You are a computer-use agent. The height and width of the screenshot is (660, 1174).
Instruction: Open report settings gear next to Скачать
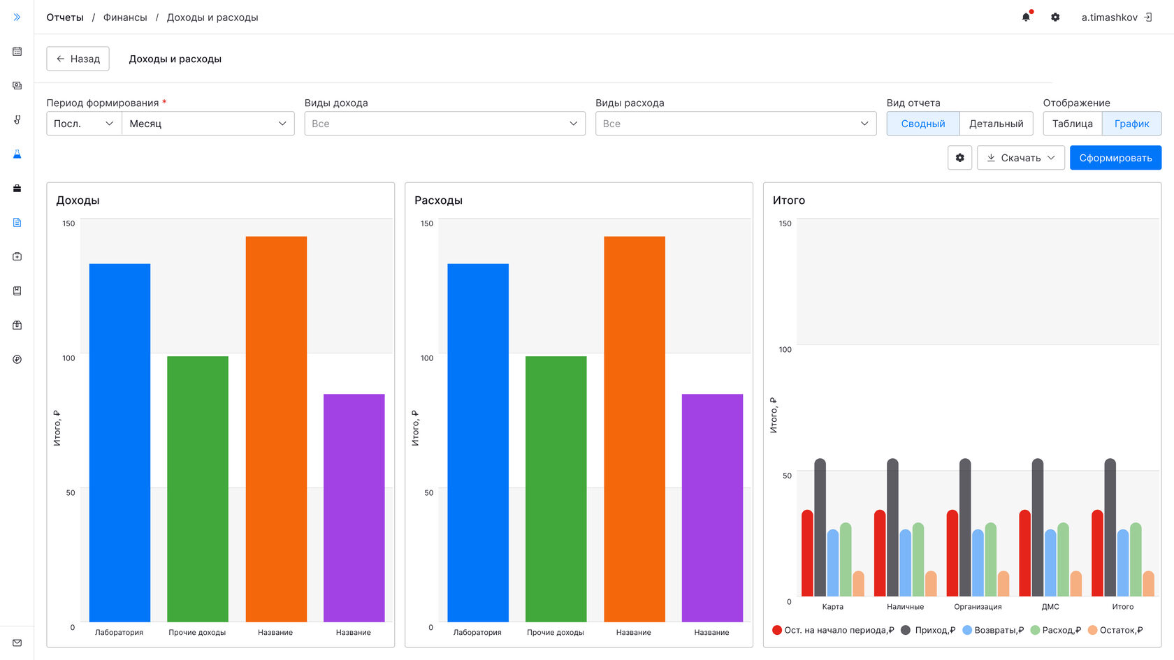pyautogui.click(x=959, y=158)
